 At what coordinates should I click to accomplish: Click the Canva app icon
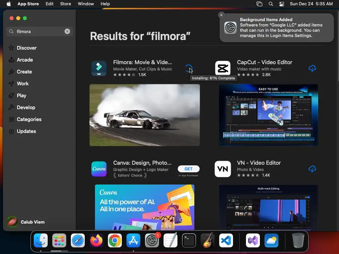[99, 169]
